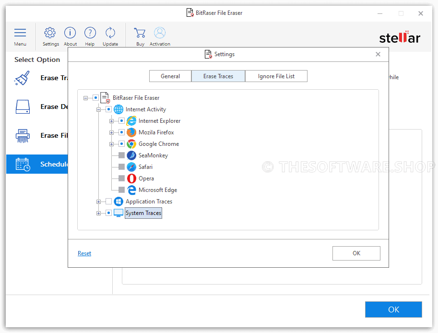The width and height of the screenshot is (438, 333).
Task: Open the Help question mark icon
Action: (90, 33)
